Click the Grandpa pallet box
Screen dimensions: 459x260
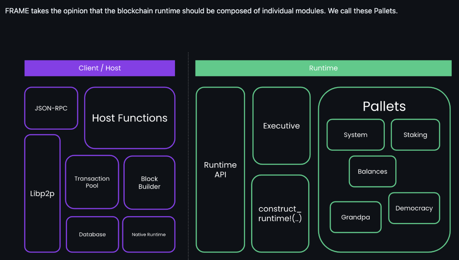point(356,217)
